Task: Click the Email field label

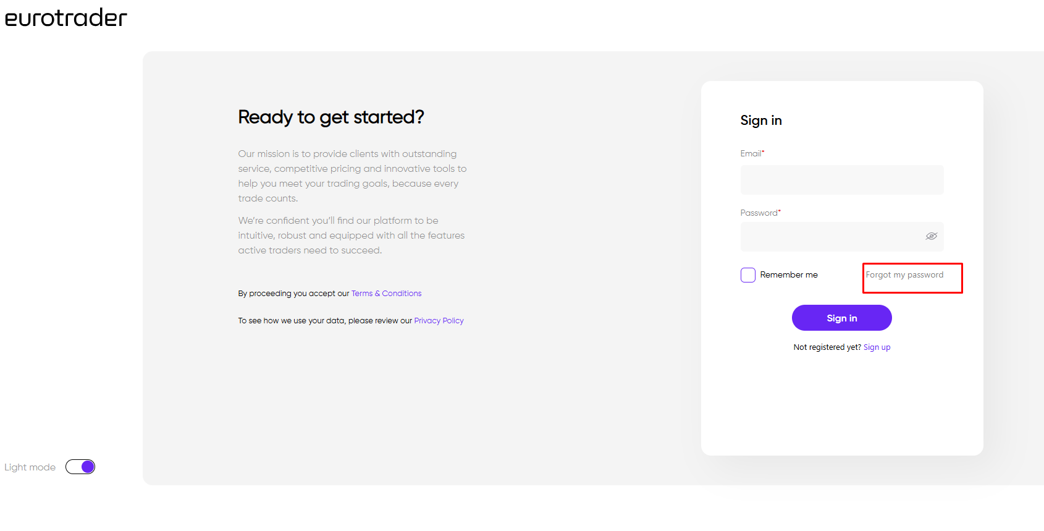Action: tap(751, 153)
